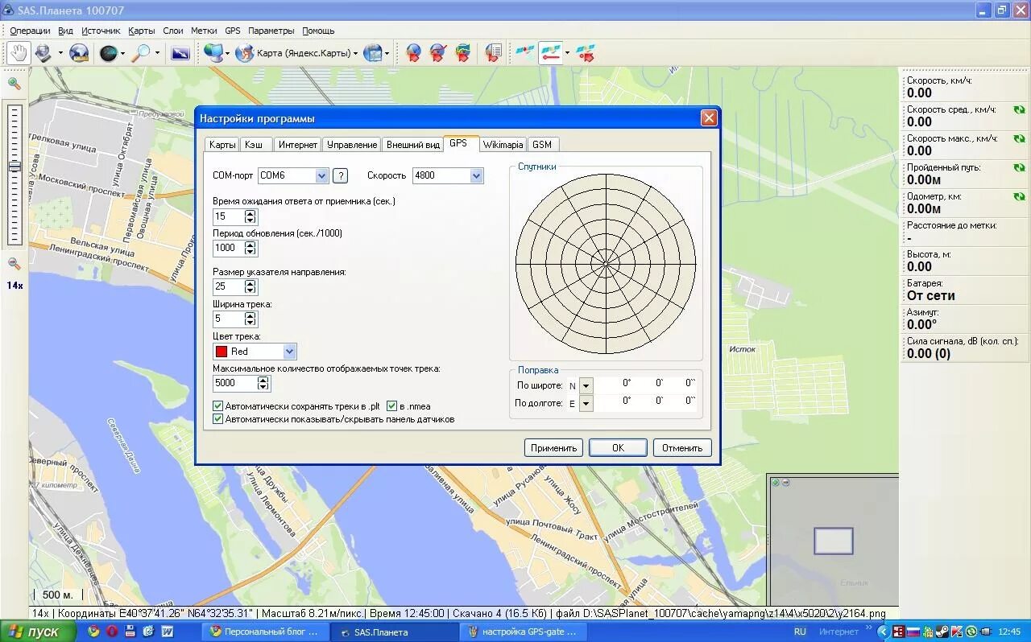Switch to the GSM tab
The width and height of the screenshot is (1031, 642).
point(542,145)
